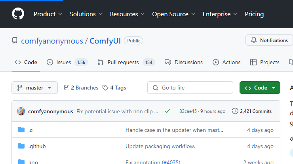Open the #4035 pull request link
The width and height of the screenshot is (293, 164).
coord(171,162)
